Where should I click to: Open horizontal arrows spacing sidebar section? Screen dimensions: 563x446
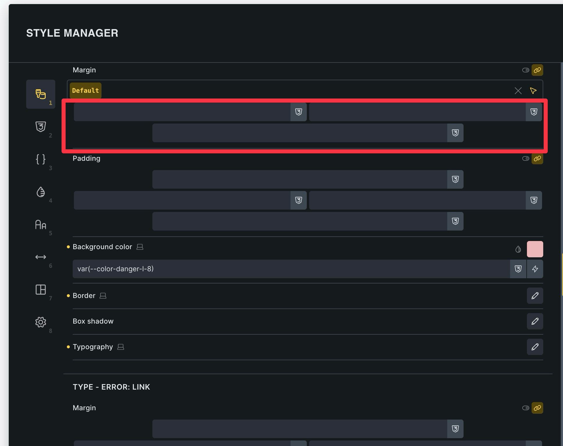coord(41,257)
